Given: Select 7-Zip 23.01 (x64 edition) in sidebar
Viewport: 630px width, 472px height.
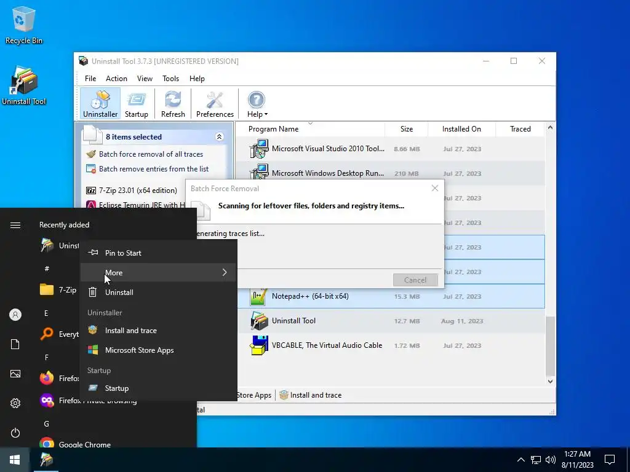Looking at the screenshot, I should pyautogui.click(x=138, y=191).
